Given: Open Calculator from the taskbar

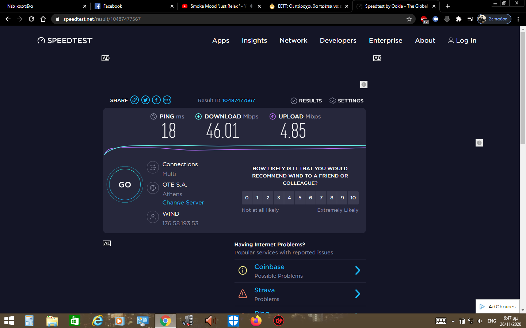Looking at the screenshot, I should [x=30, y=321].
